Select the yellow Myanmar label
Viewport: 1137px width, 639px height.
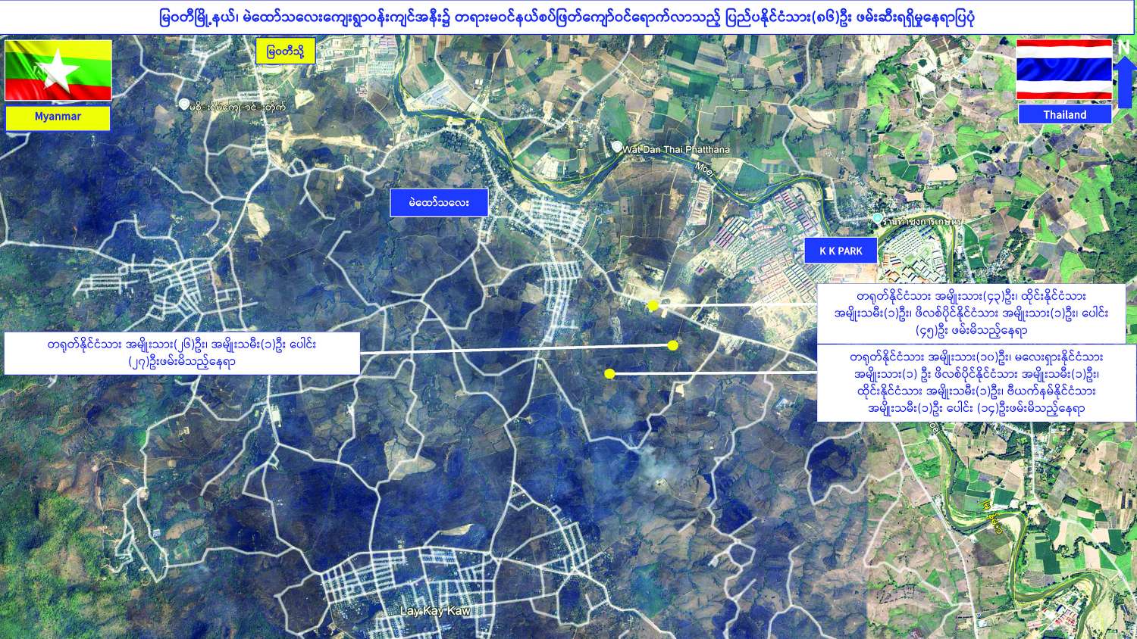pos(58,117)
